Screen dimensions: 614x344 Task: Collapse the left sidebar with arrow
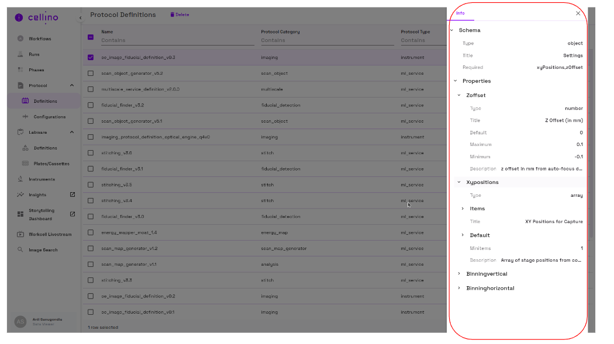click(81, 18)
